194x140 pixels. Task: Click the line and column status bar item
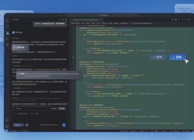124,131
